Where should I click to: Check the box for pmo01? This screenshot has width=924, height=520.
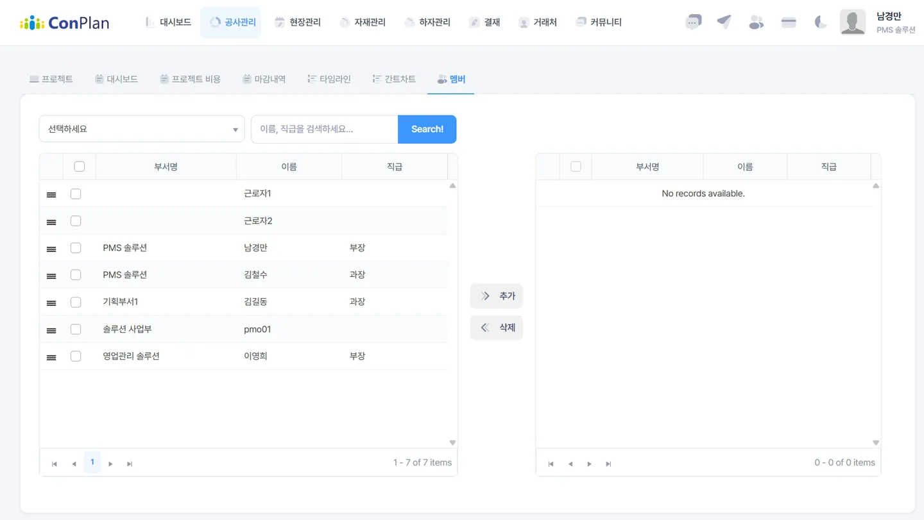[76, 329]
